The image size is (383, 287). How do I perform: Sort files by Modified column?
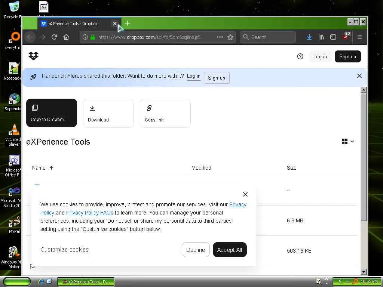coord(201,168)
